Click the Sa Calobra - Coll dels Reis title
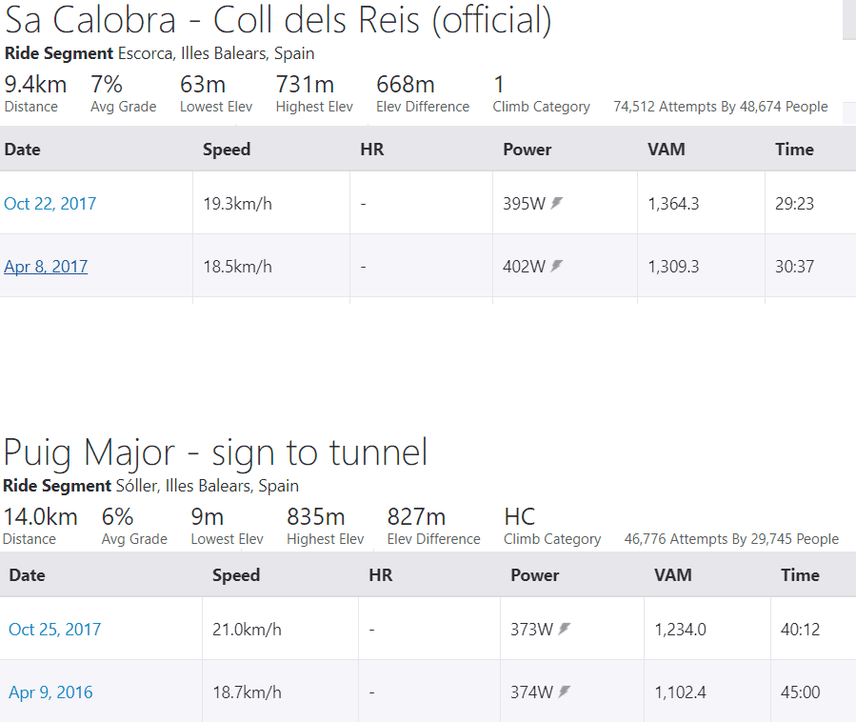 (x=278, y=21)
